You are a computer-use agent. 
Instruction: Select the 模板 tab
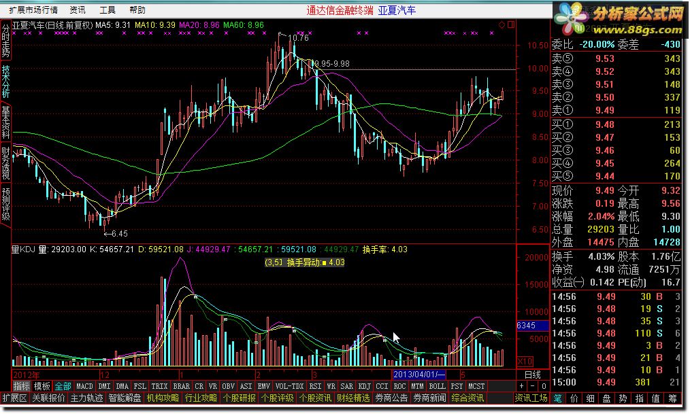[42, 386]
